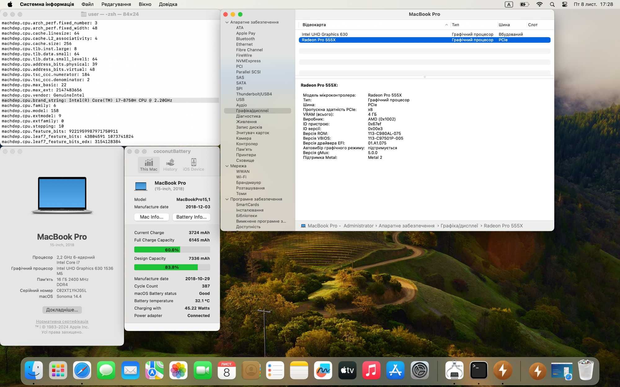Click Графіка/дисплеї in bottom path bar
Image resolution: width=620 pixels, height=387 pixels.
tap(459, 226)
